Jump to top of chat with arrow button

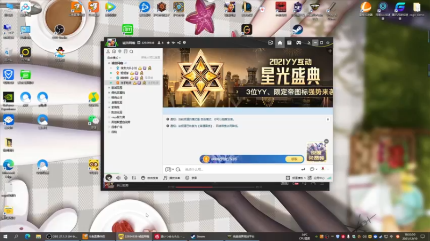pos(328,119)
